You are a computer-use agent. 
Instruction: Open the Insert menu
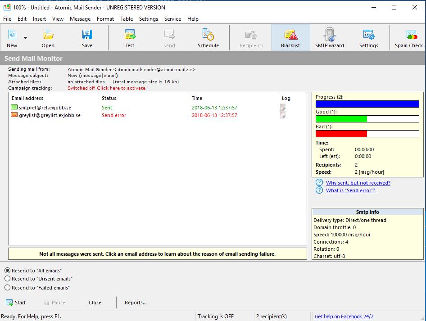[x=39, y=19]
